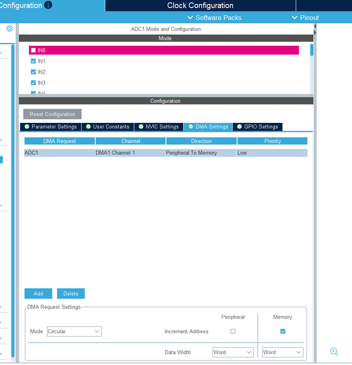Open the Peripheral data width dropdown
Screen dimensions: 352x365
coord(233,352)
